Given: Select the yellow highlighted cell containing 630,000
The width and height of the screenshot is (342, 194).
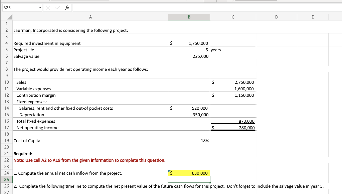Looking at the screenshot, I should pyautogui.click(x=189, y=173).
